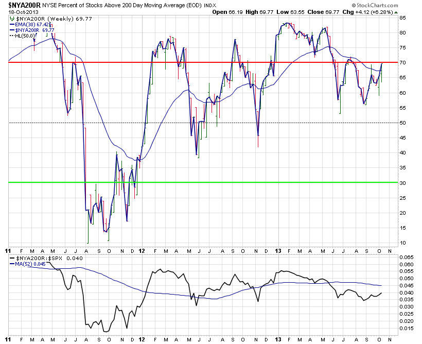
Task: Click the EMA(30) blue line legend marker
Action: click(12, 25)
